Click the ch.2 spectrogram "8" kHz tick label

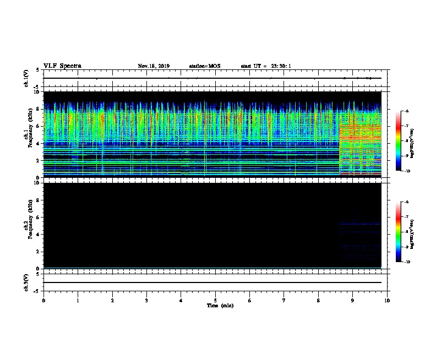click(39, 200)
